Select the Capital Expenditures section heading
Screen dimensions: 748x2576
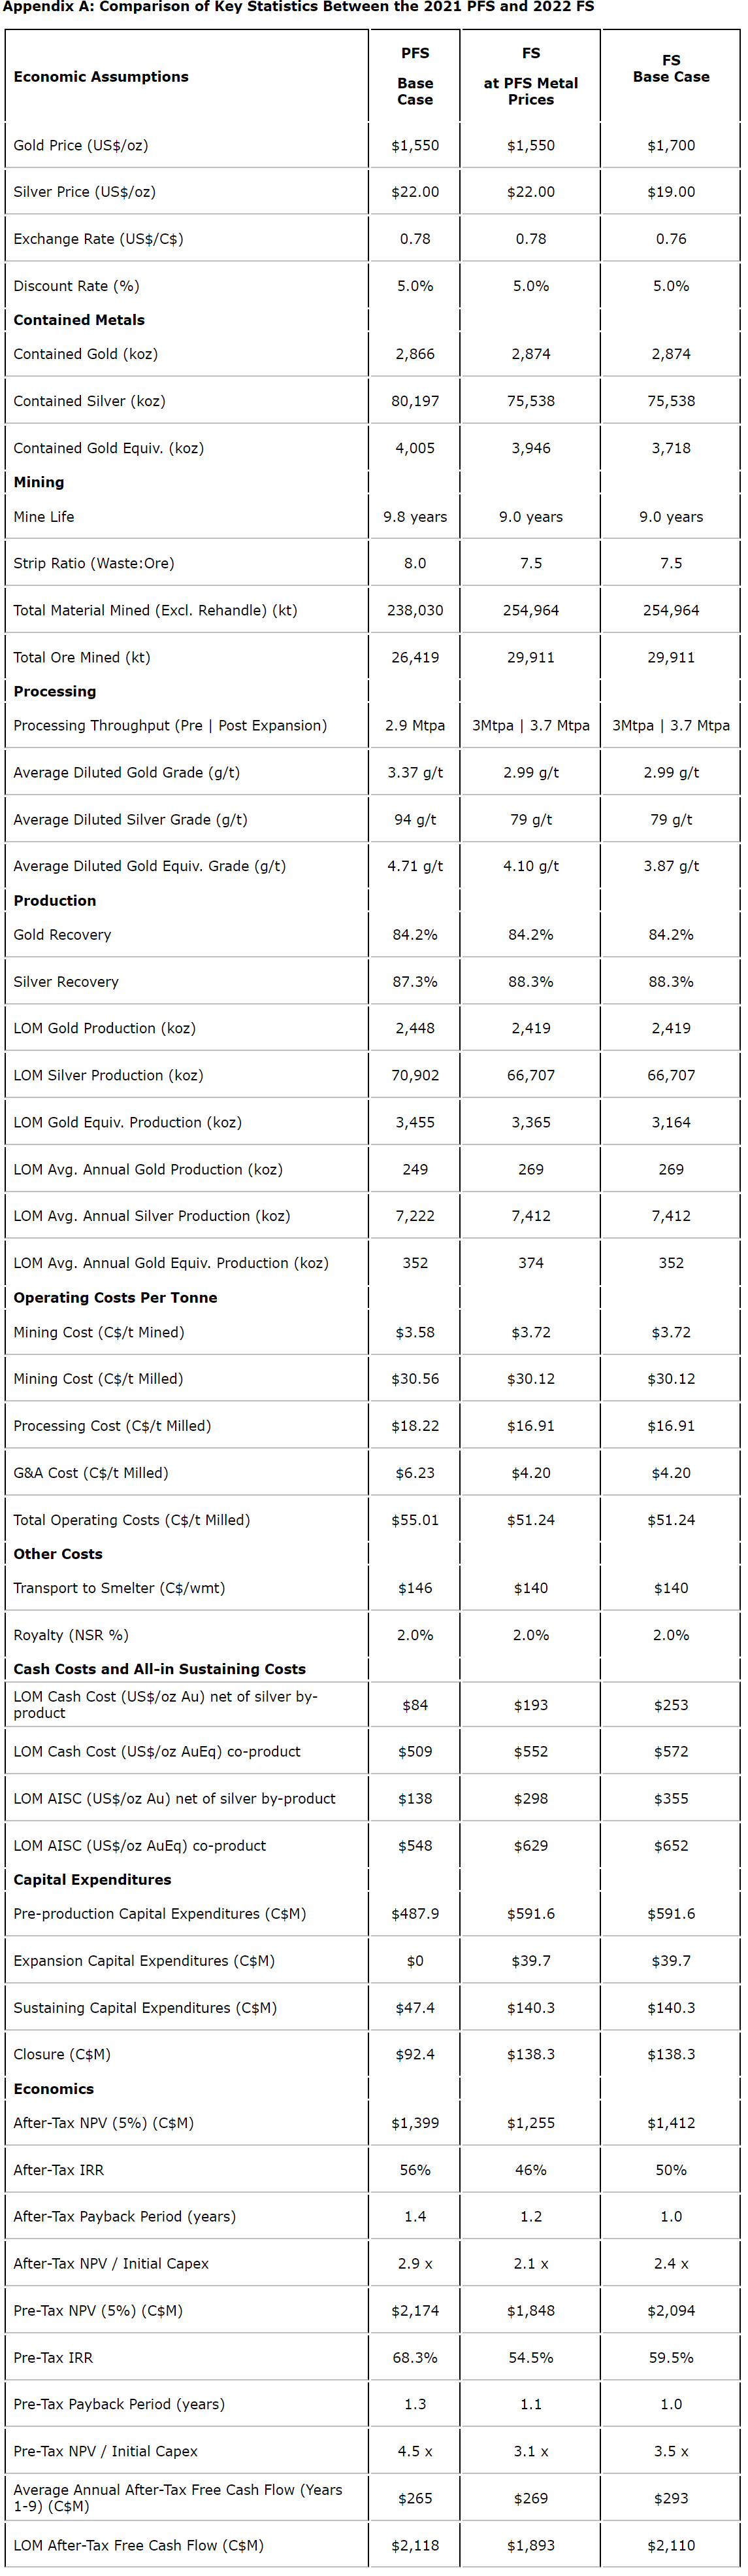pyautogui.click(x=92, y=1880)
